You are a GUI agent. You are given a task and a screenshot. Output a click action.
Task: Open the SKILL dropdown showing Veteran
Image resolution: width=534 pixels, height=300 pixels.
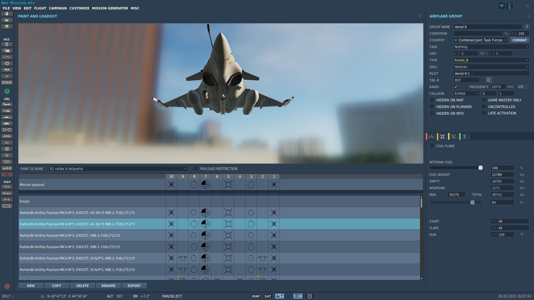[x=491, y=67]
